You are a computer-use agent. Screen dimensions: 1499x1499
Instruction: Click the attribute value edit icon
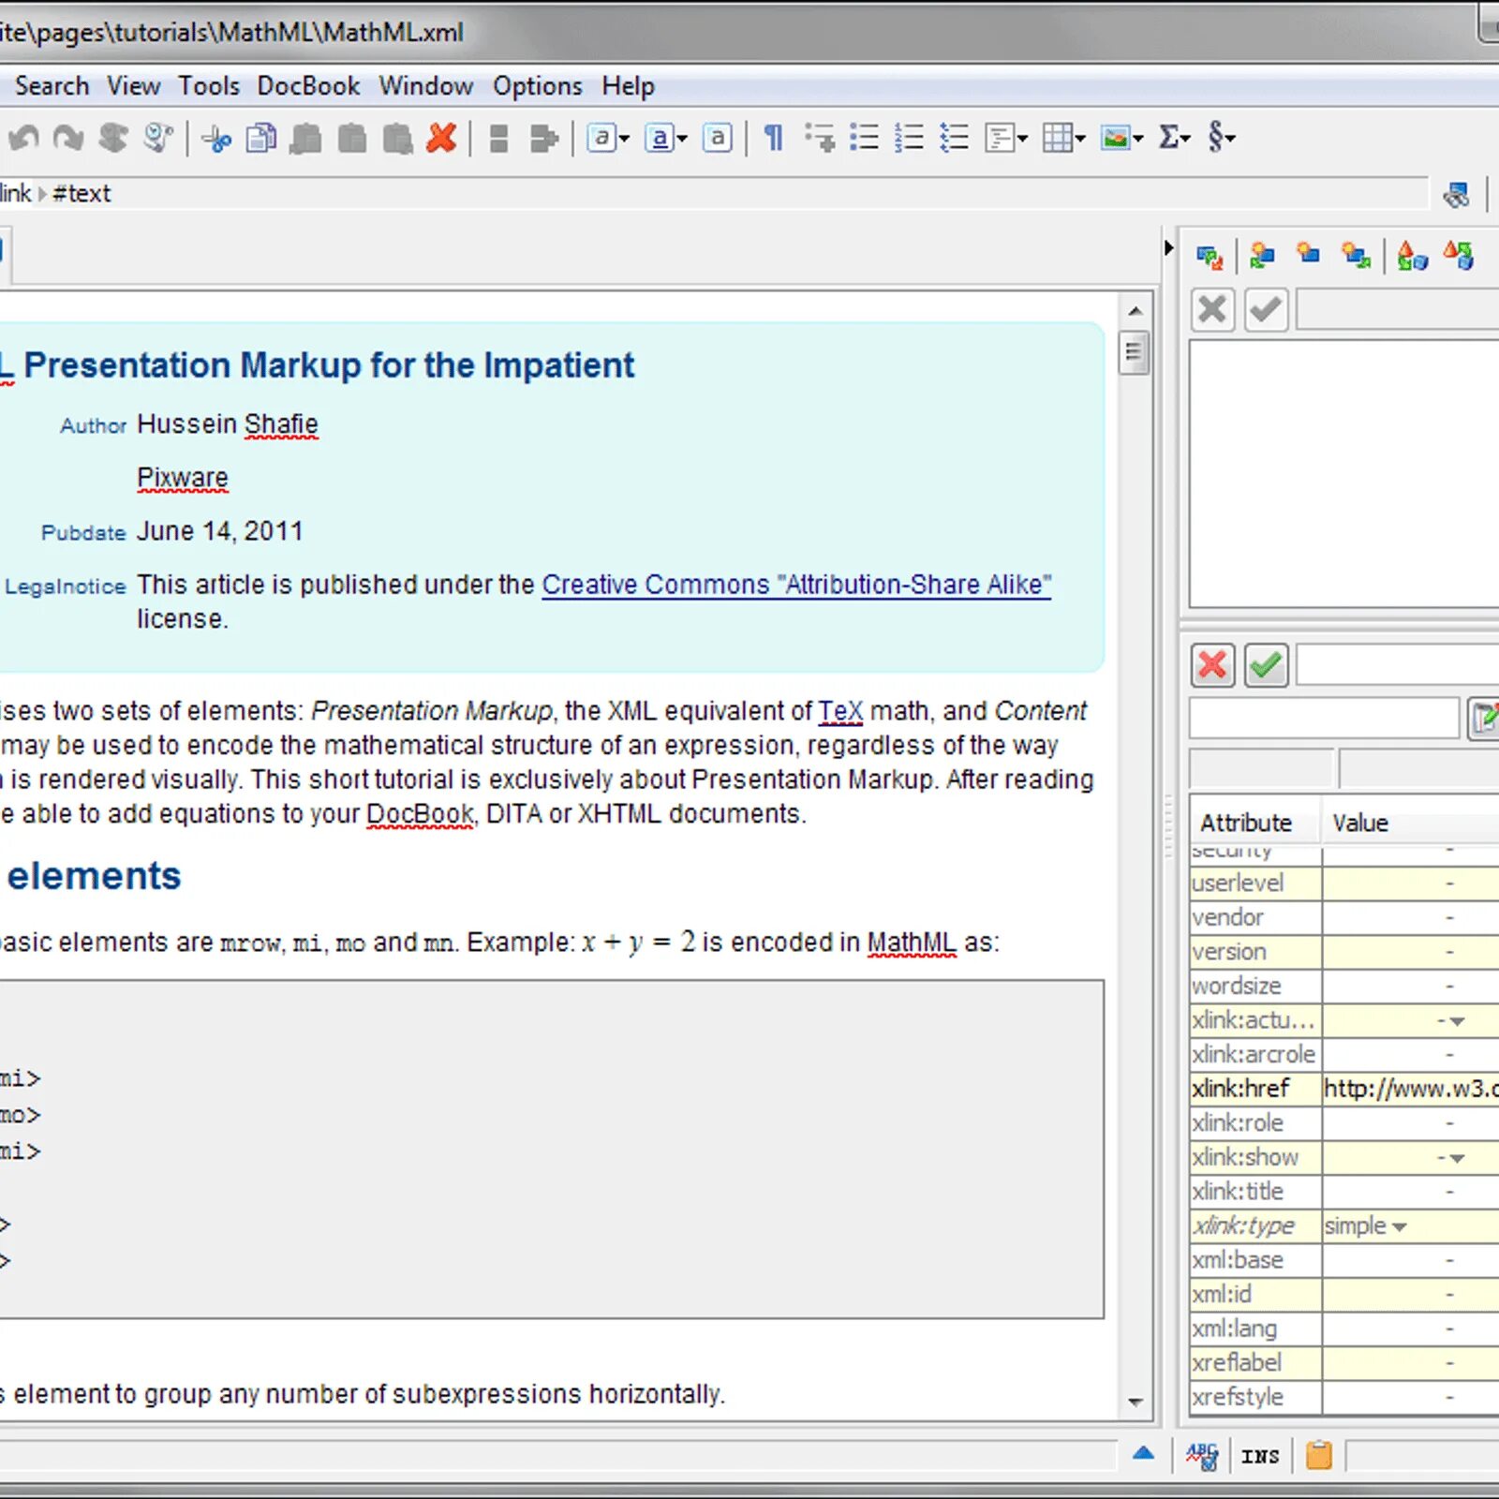[1484, 719]
